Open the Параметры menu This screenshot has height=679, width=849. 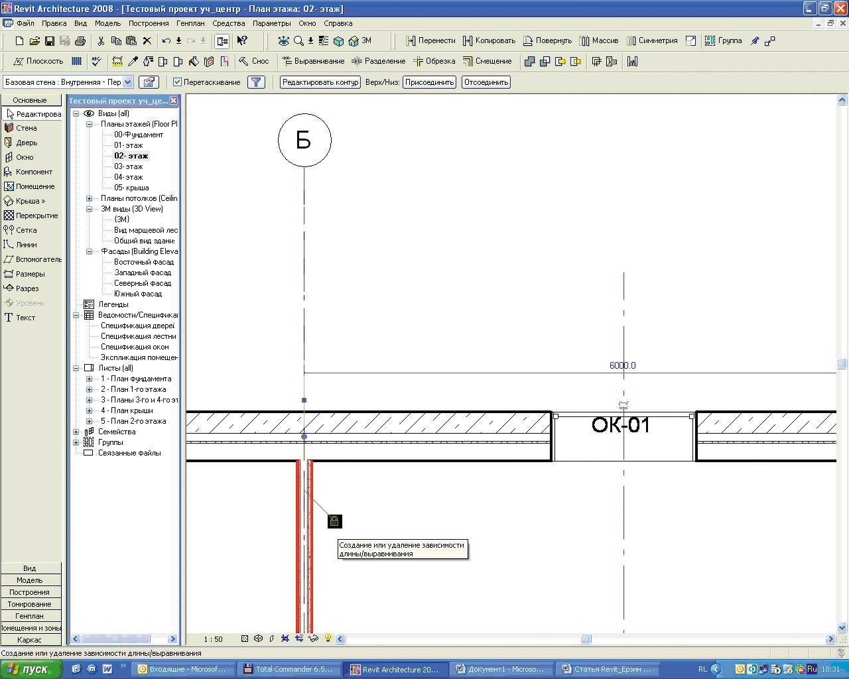point(271,23)
